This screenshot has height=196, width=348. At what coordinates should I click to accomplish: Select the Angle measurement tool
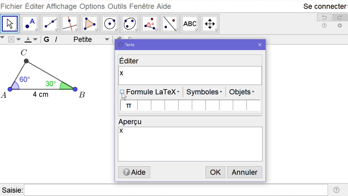click(x=150, y=24)
